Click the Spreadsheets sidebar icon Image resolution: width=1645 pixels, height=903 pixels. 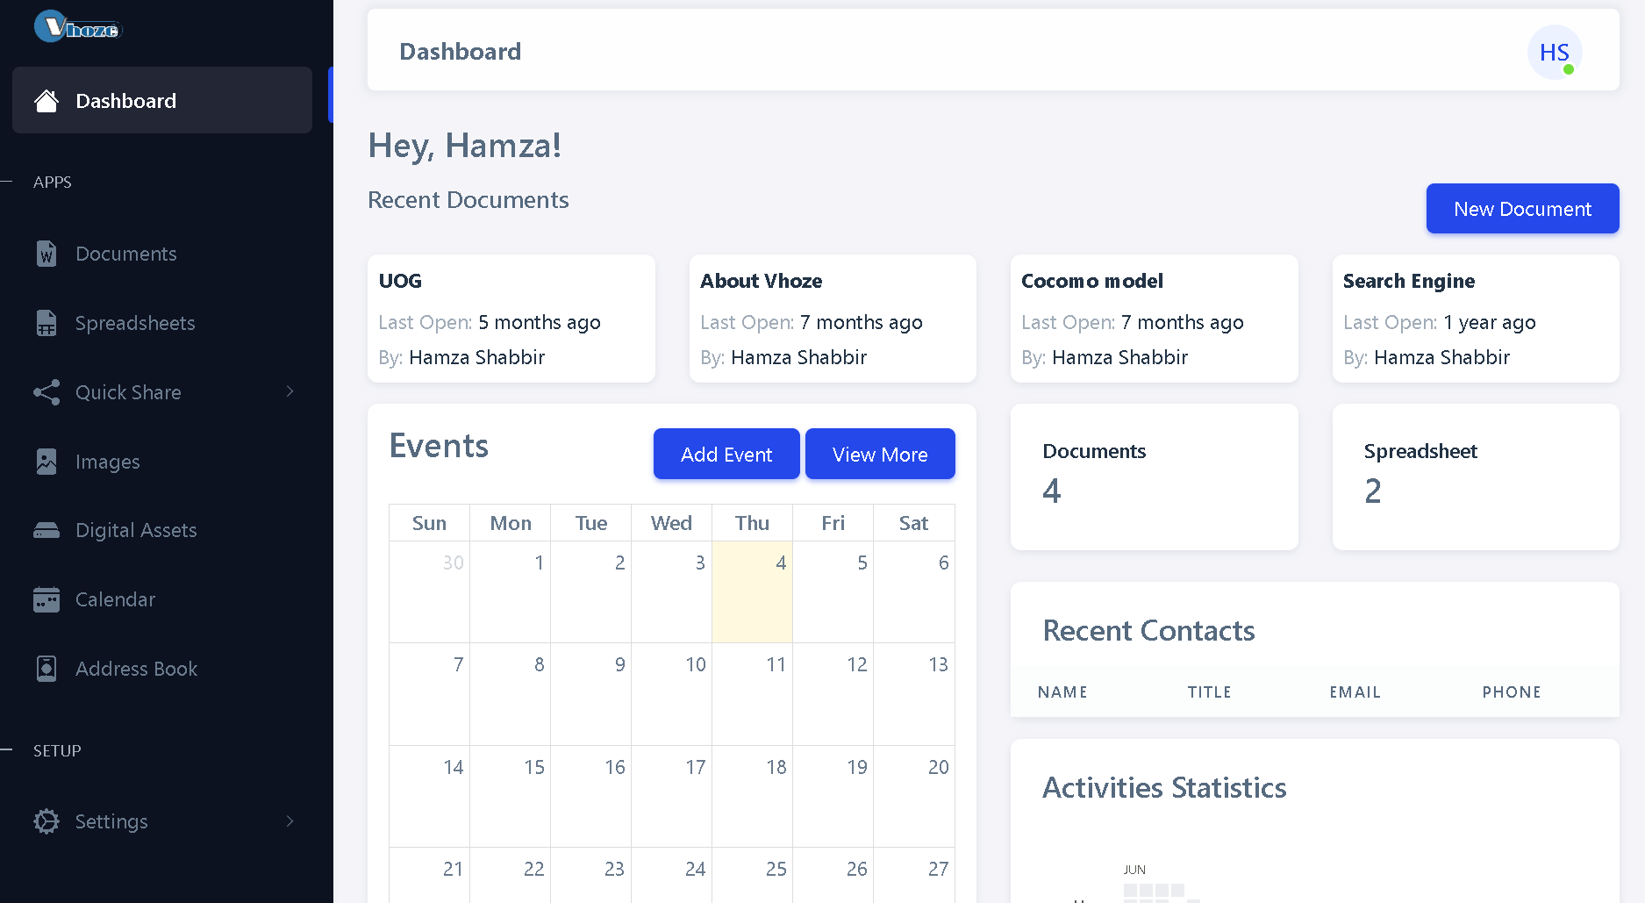[x=46, y=323]
